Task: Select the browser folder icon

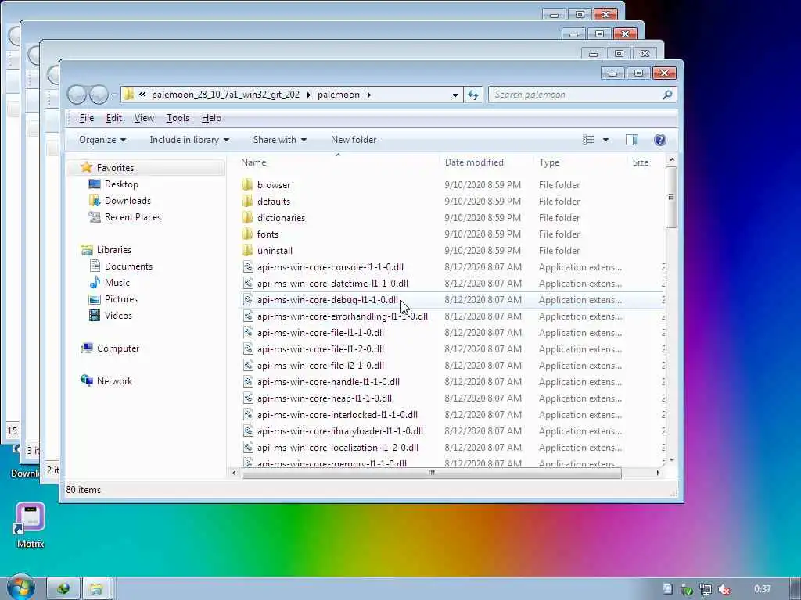Action: (248, 184)
